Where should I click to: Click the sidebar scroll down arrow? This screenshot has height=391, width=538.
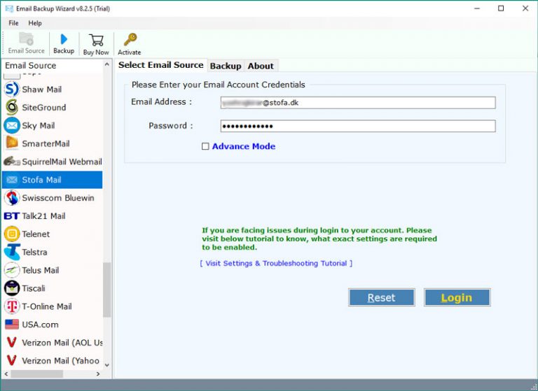pos(107,365)
